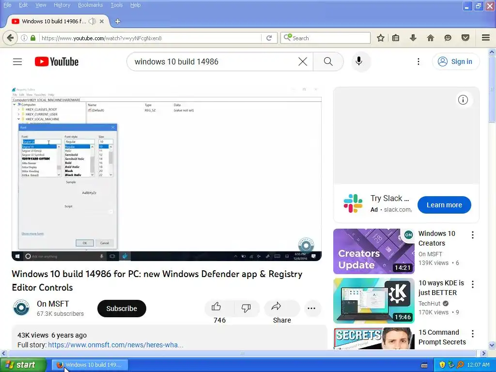
Task: Open the onmsft.com full story link
Action: 115,345
